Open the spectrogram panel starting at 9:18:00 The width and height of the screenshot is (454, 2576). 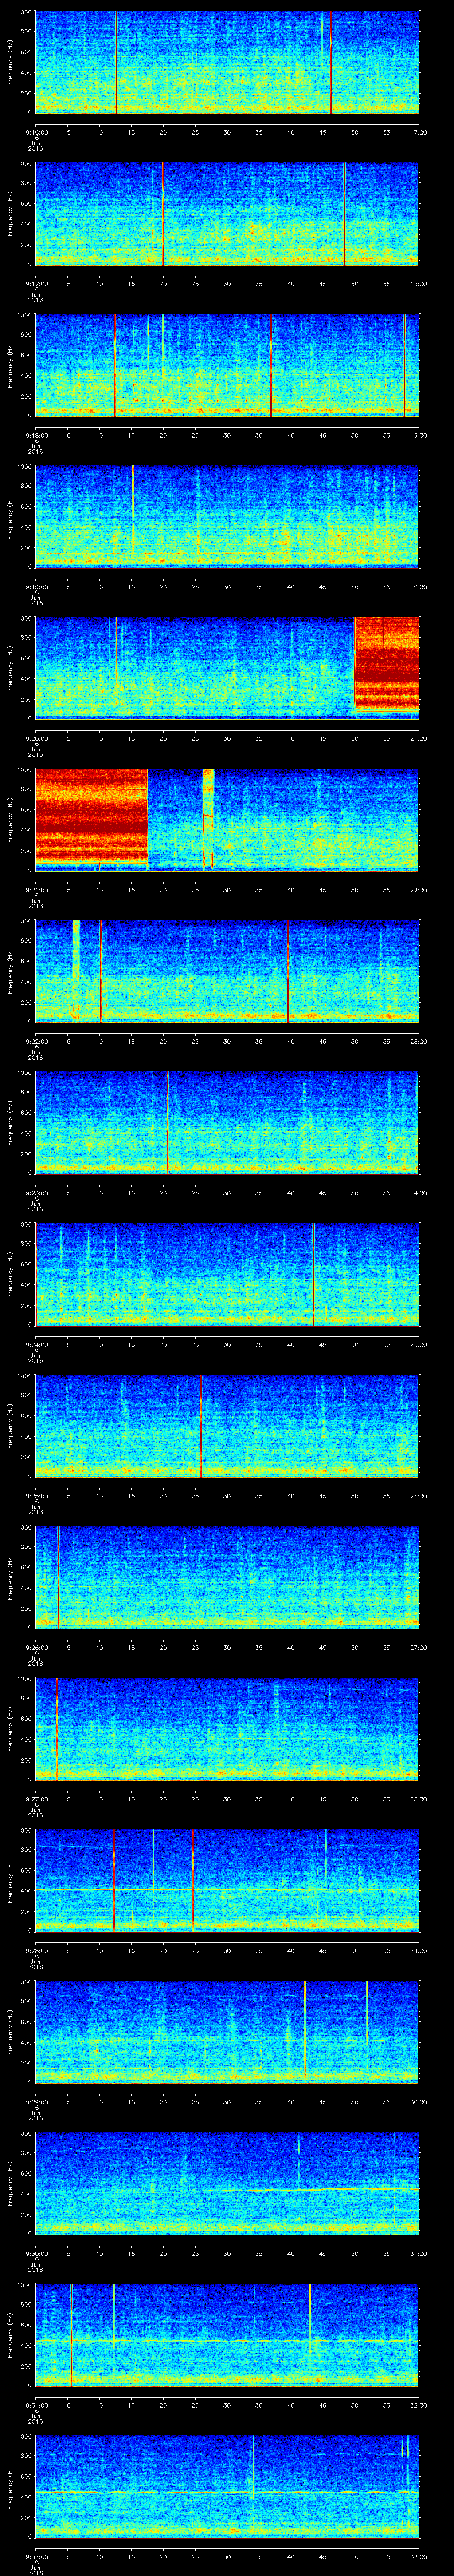point(227,365)
